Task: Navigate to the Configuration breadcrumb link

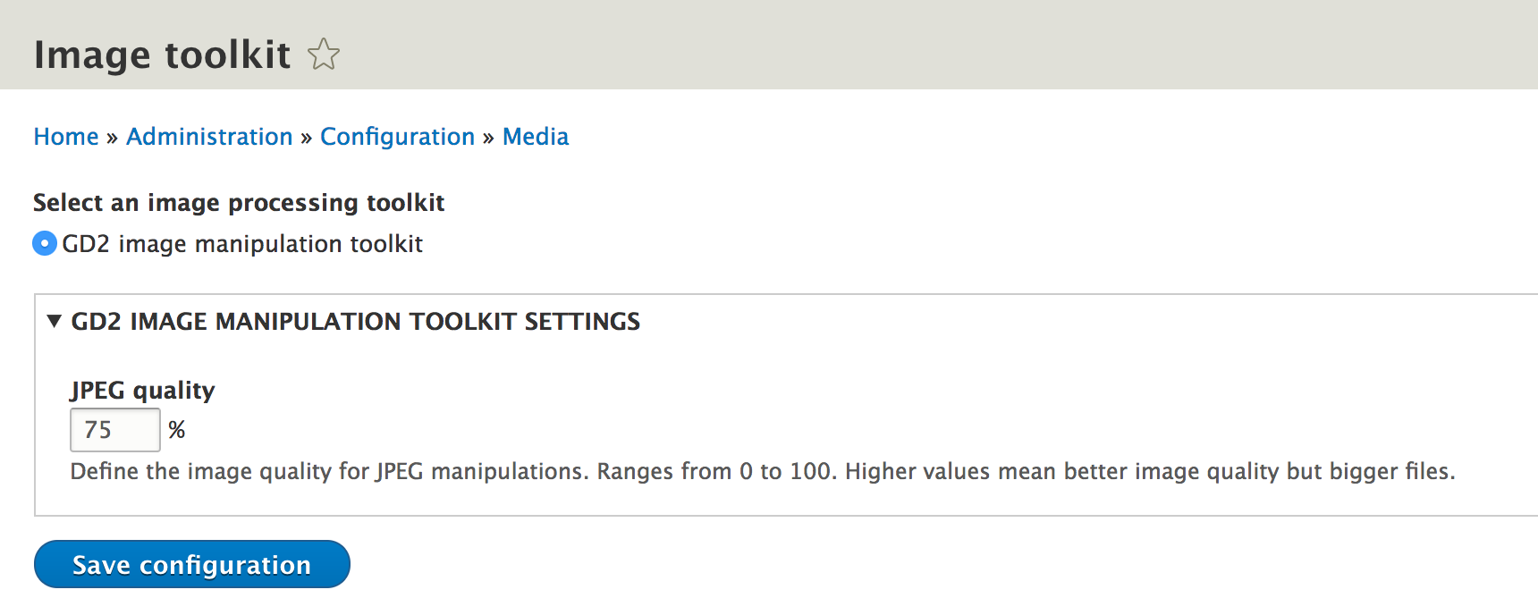Action: point(397,137)
